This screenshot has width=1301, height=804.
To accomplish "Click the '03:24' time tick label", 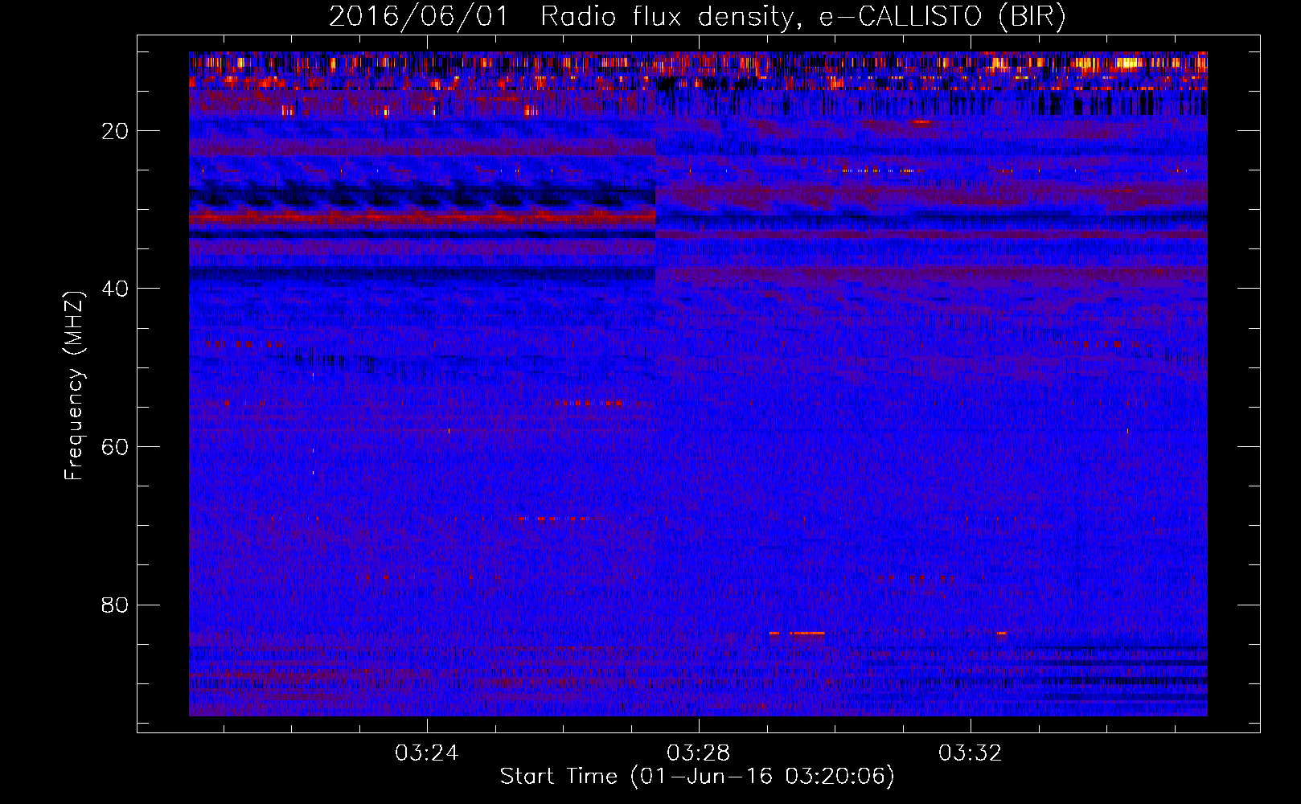I will [426, 753].
